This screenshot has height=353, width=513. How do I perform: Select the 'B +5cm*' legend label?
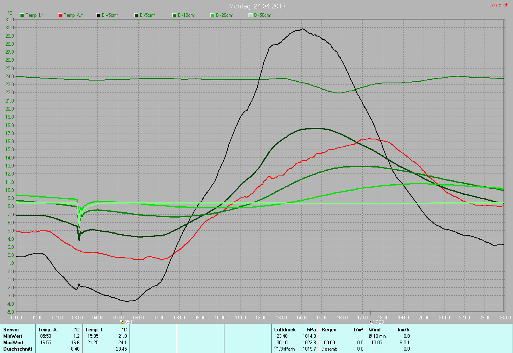pyautogui.click(x=109, y=15)
